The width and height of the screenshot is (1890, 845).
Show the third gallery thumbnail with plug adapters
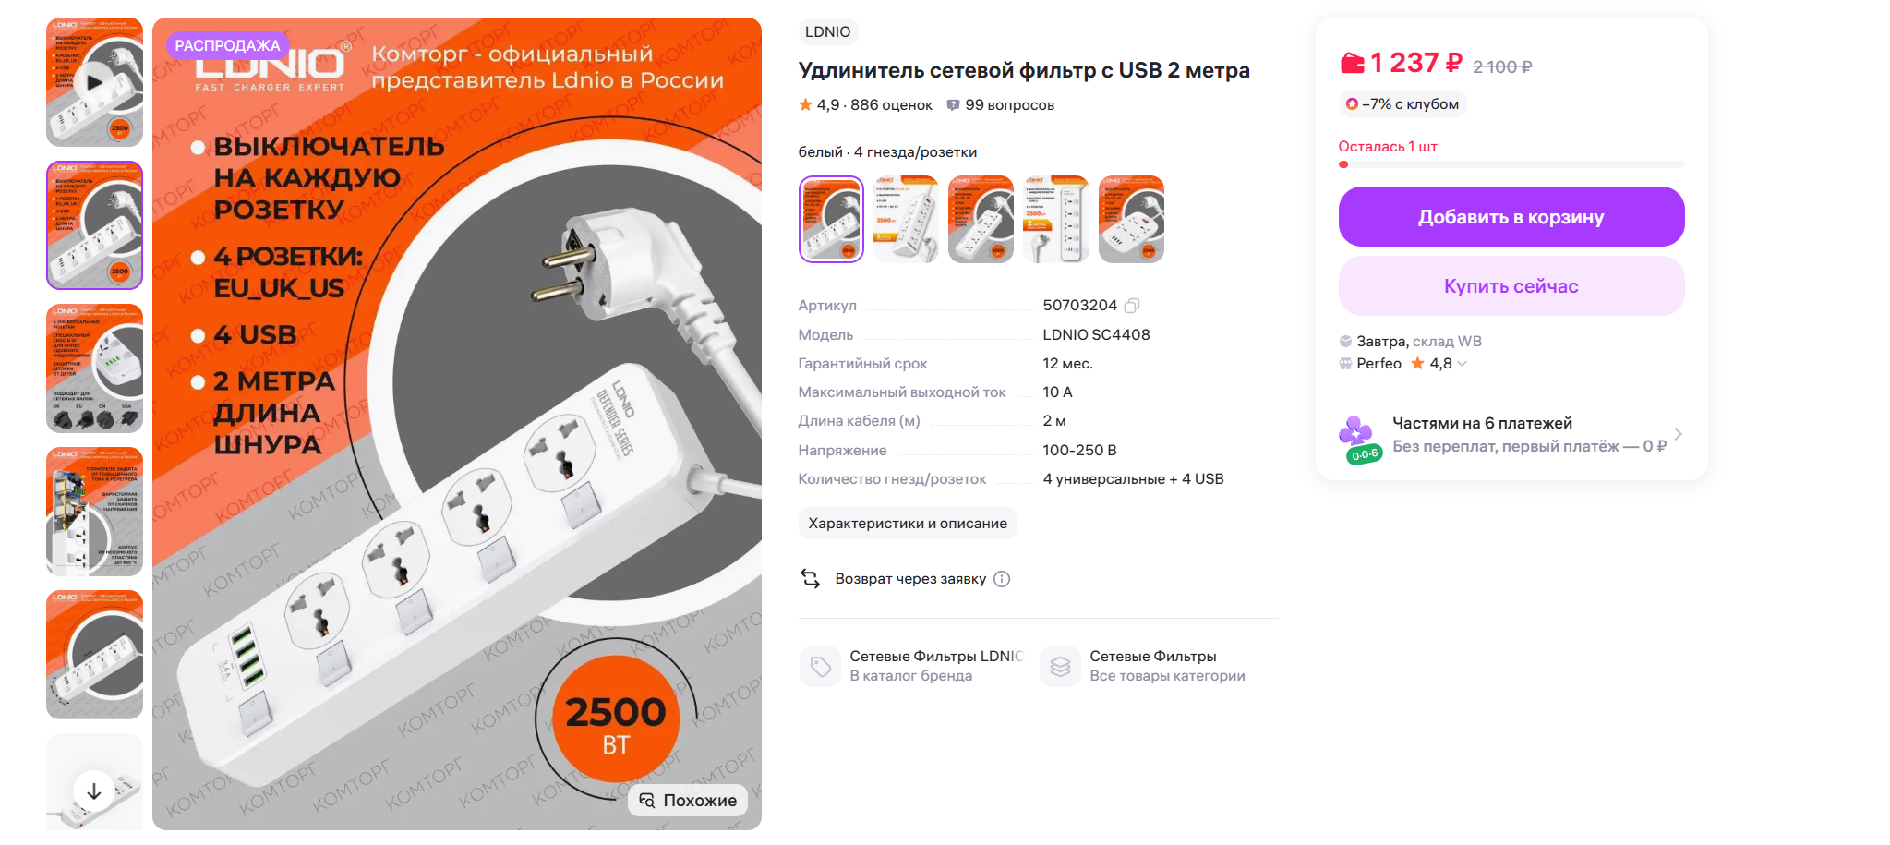(x=94, y=368)
